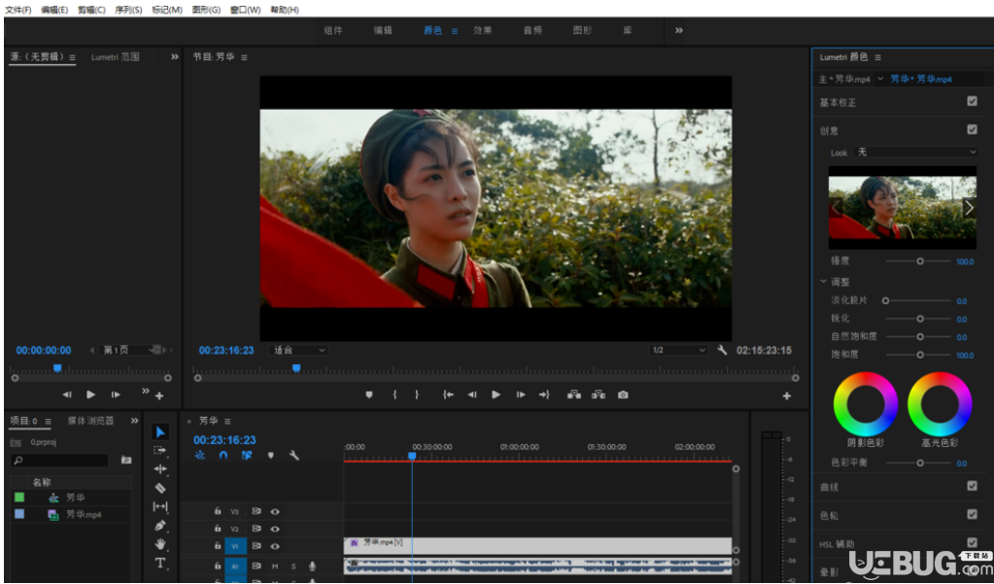The width and height of the screenshot is (994, 584).
Task: Open the 序列(S) menu
Action: 128,10
